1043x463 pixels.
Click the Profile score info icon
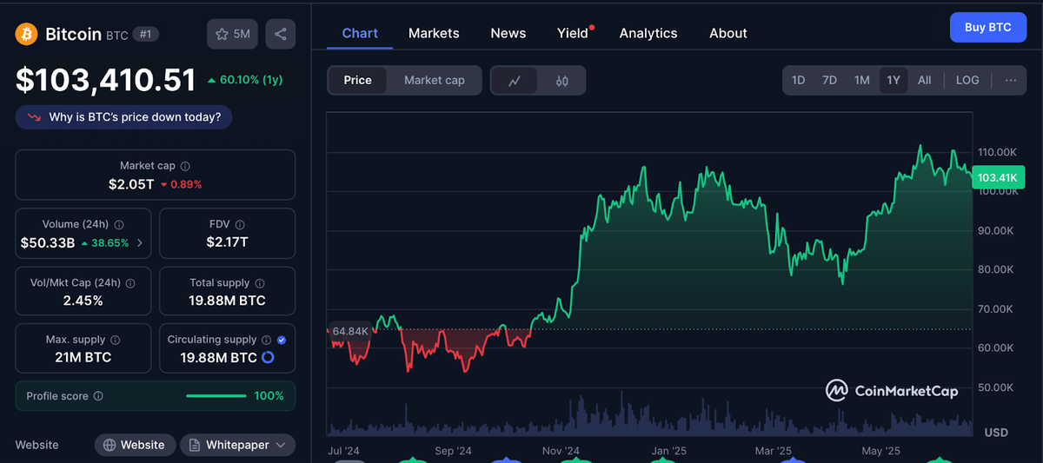[x=98, y=396]
